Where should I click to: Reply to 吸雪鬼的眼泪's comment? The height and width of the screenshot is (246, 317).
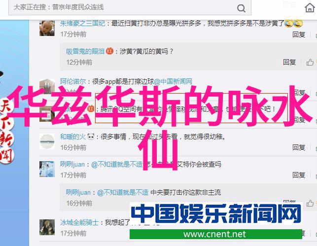click(289, 62)
